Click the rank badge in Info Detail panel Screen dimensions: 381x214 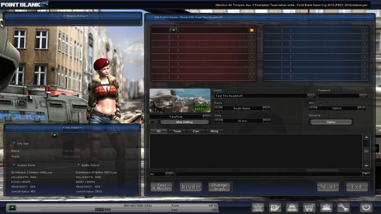point(54,135)
